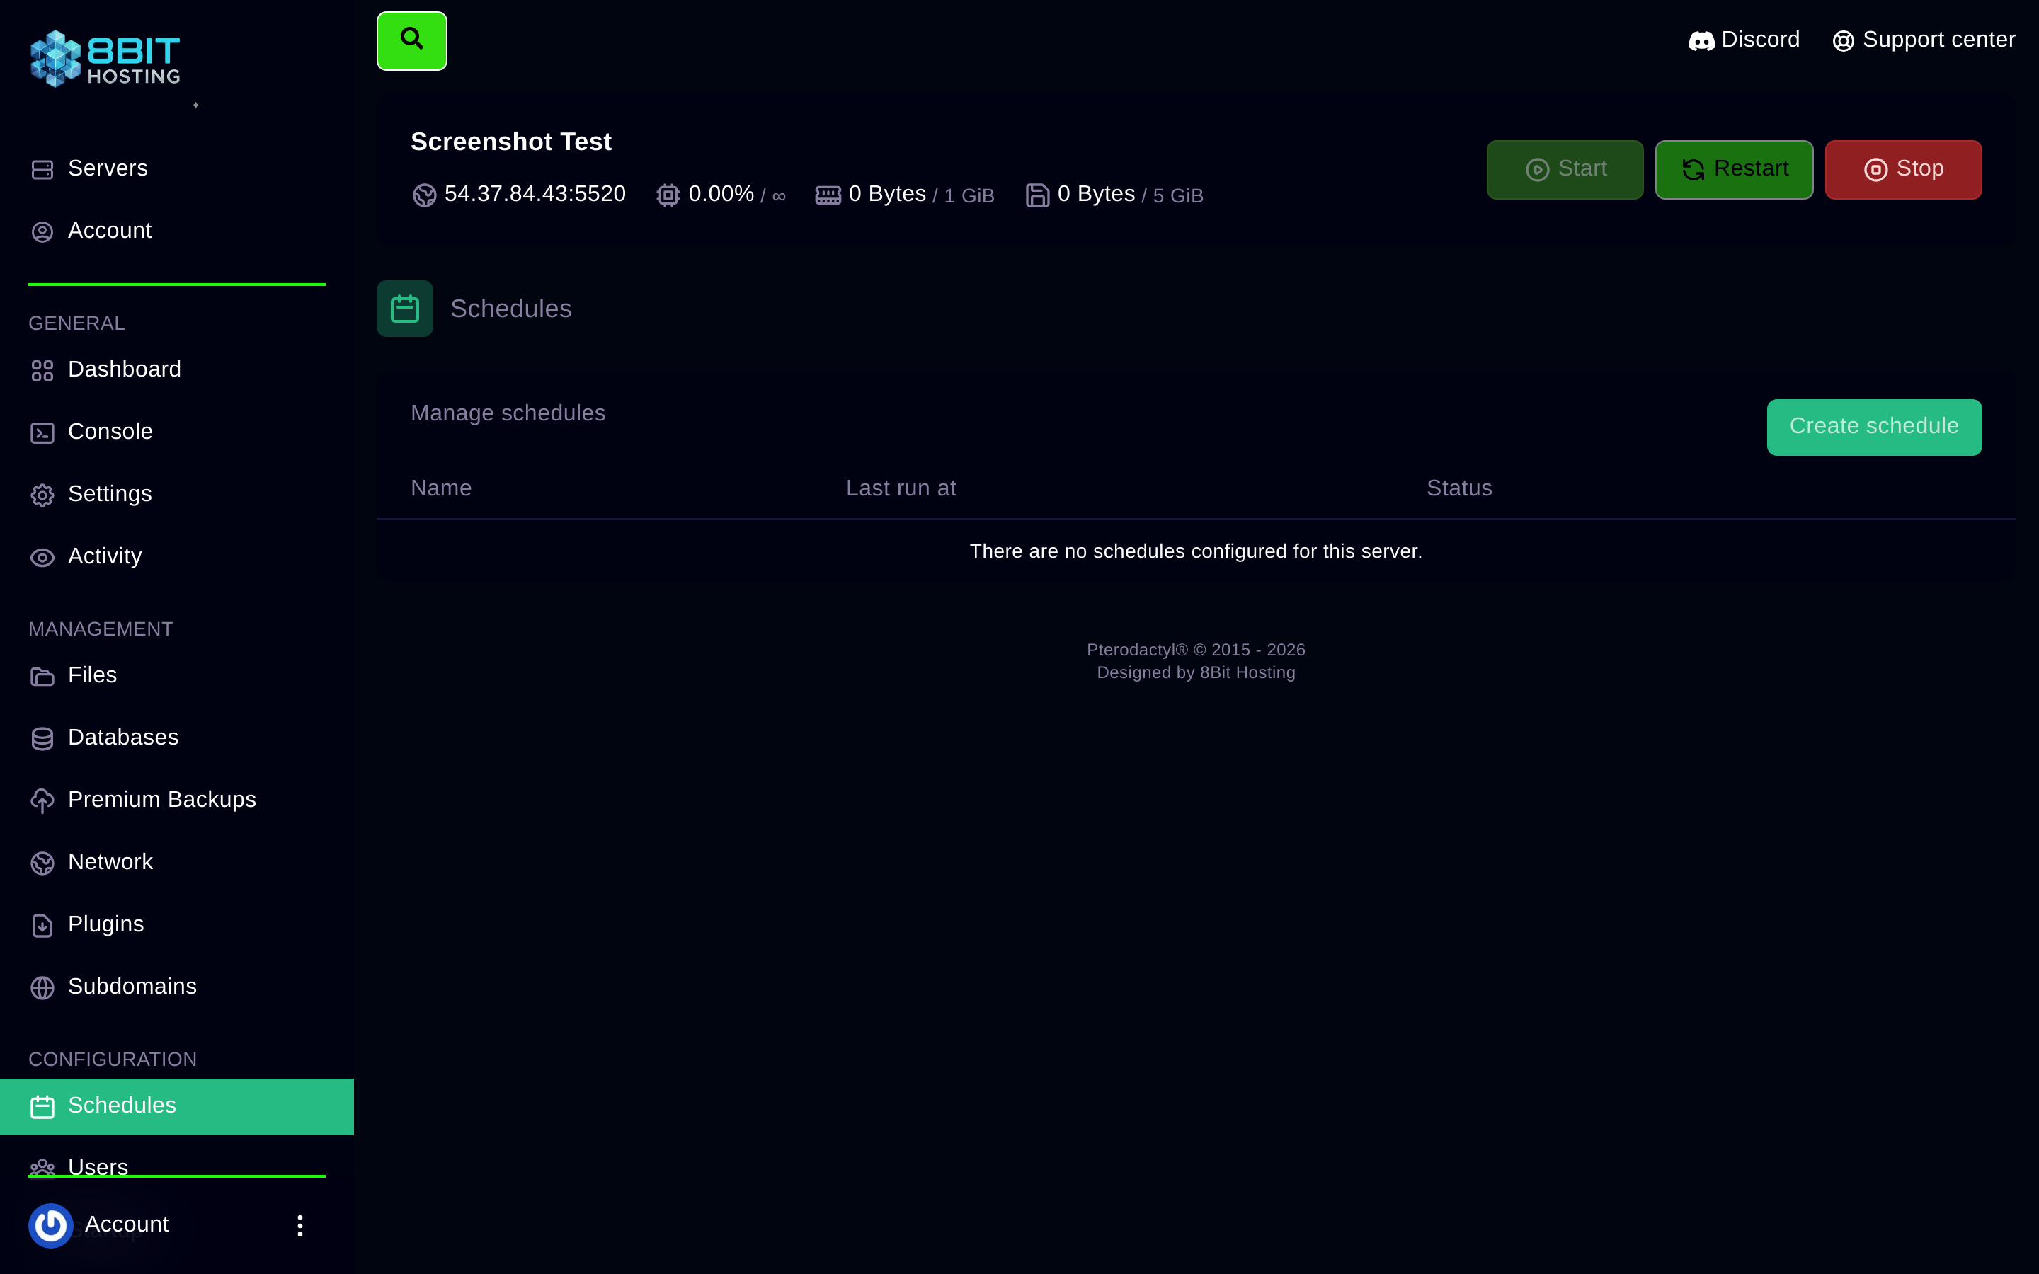
Task: Navigate to Premium Backups
Action: 177,800
